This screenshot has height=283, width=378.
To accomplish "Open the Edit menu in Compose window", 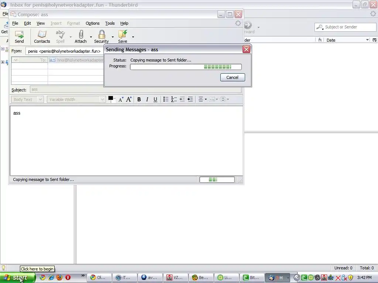I will pyautogui.click(x=27, y=23).
